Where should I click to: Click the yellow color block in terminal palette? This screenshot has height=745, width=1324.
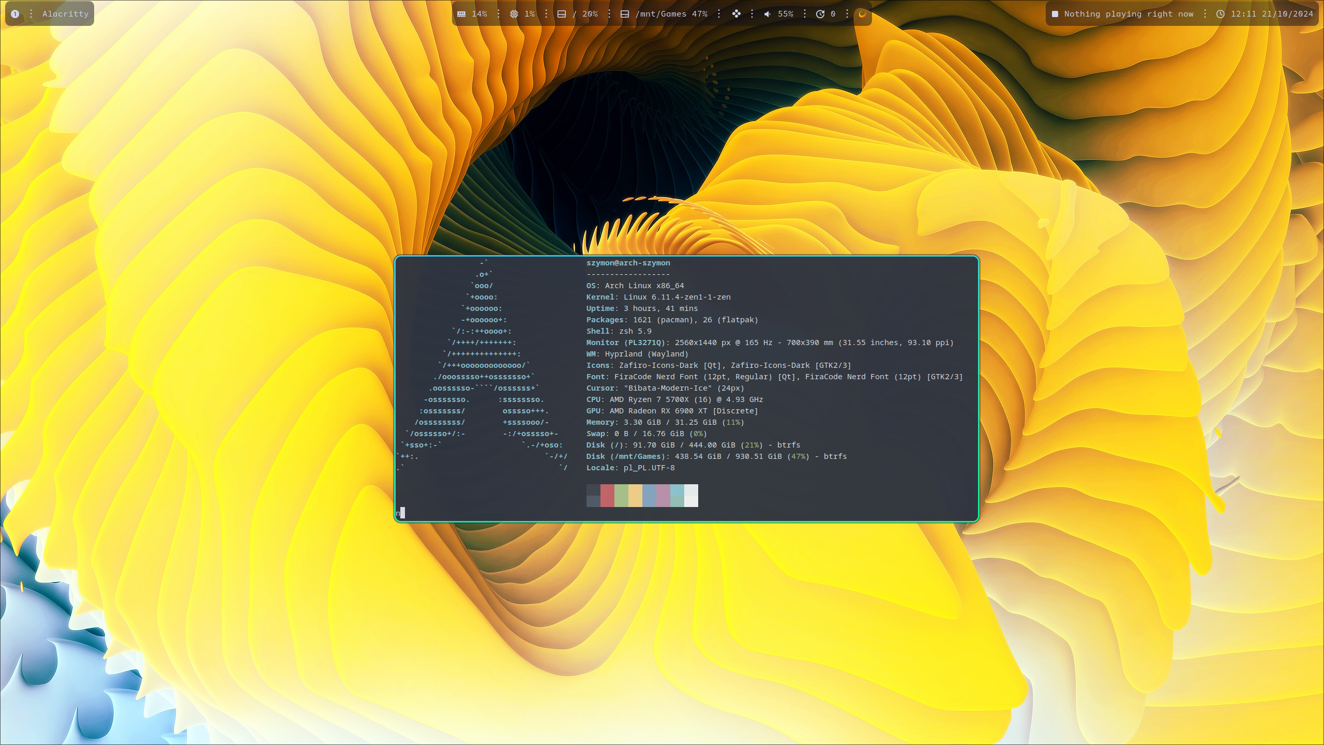(635, 496)
